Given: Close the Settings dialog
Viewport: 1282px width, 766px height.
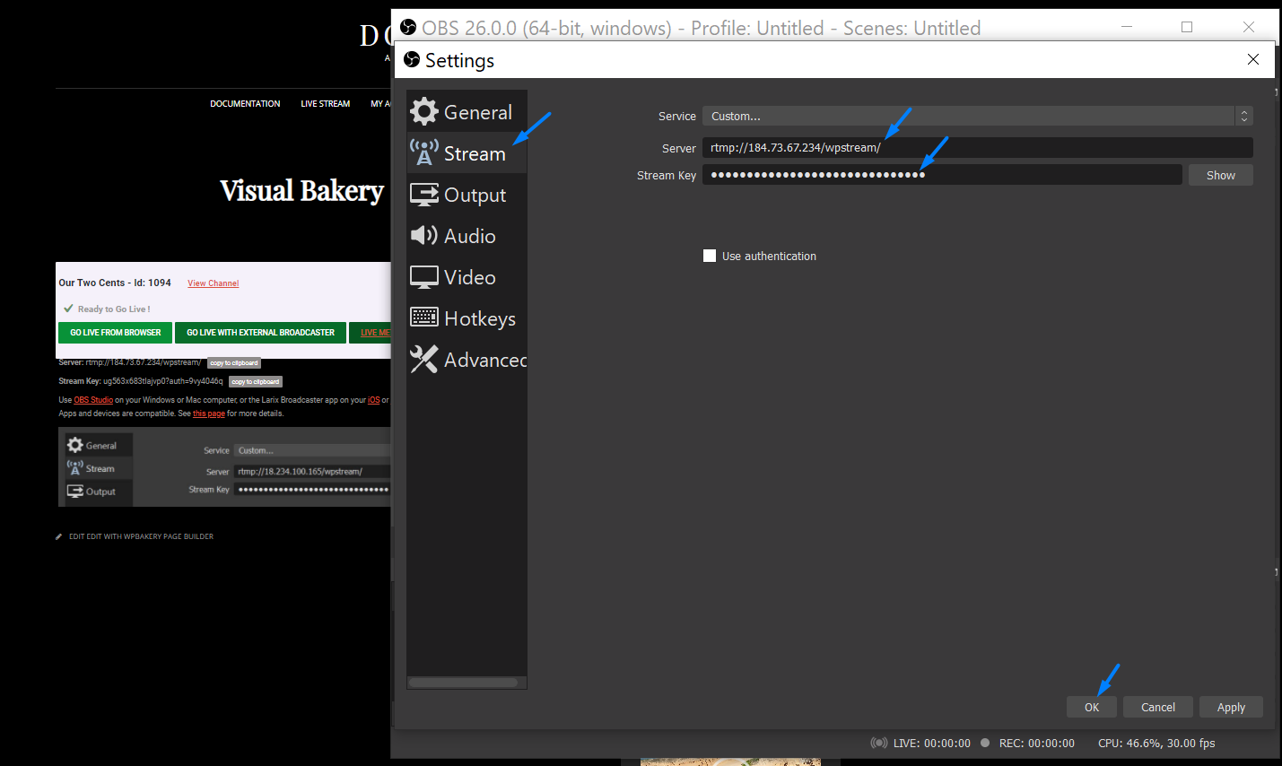Looking at the screenshot, I should [x=1253, y=59].
